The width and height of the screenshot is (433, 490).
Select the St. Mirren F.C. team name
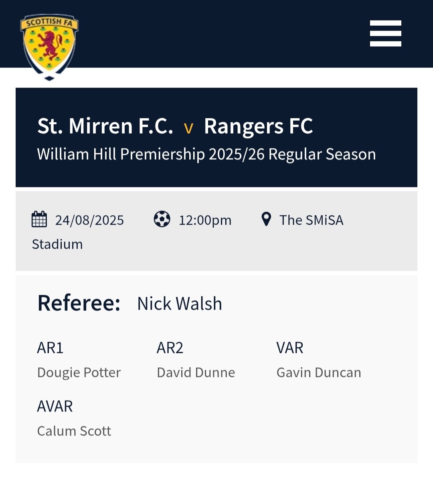(x=105, y=126)
